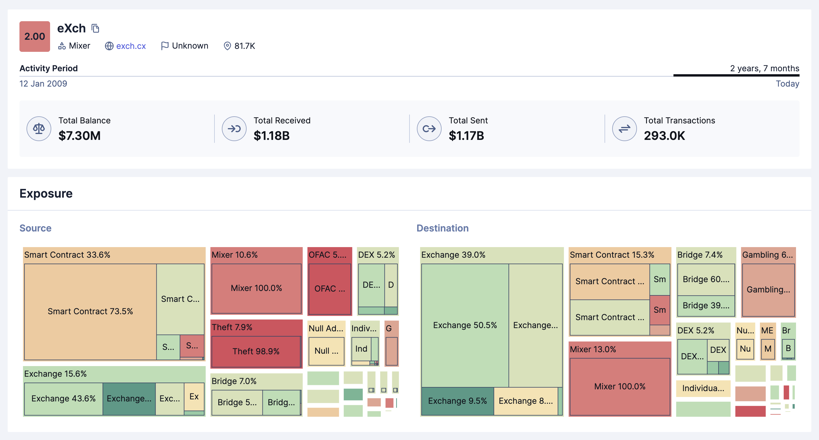Viewport: 819px width, 440px height.
Task: Click the Theft 98.9% treemap block
Action: (x=256, y=351)
